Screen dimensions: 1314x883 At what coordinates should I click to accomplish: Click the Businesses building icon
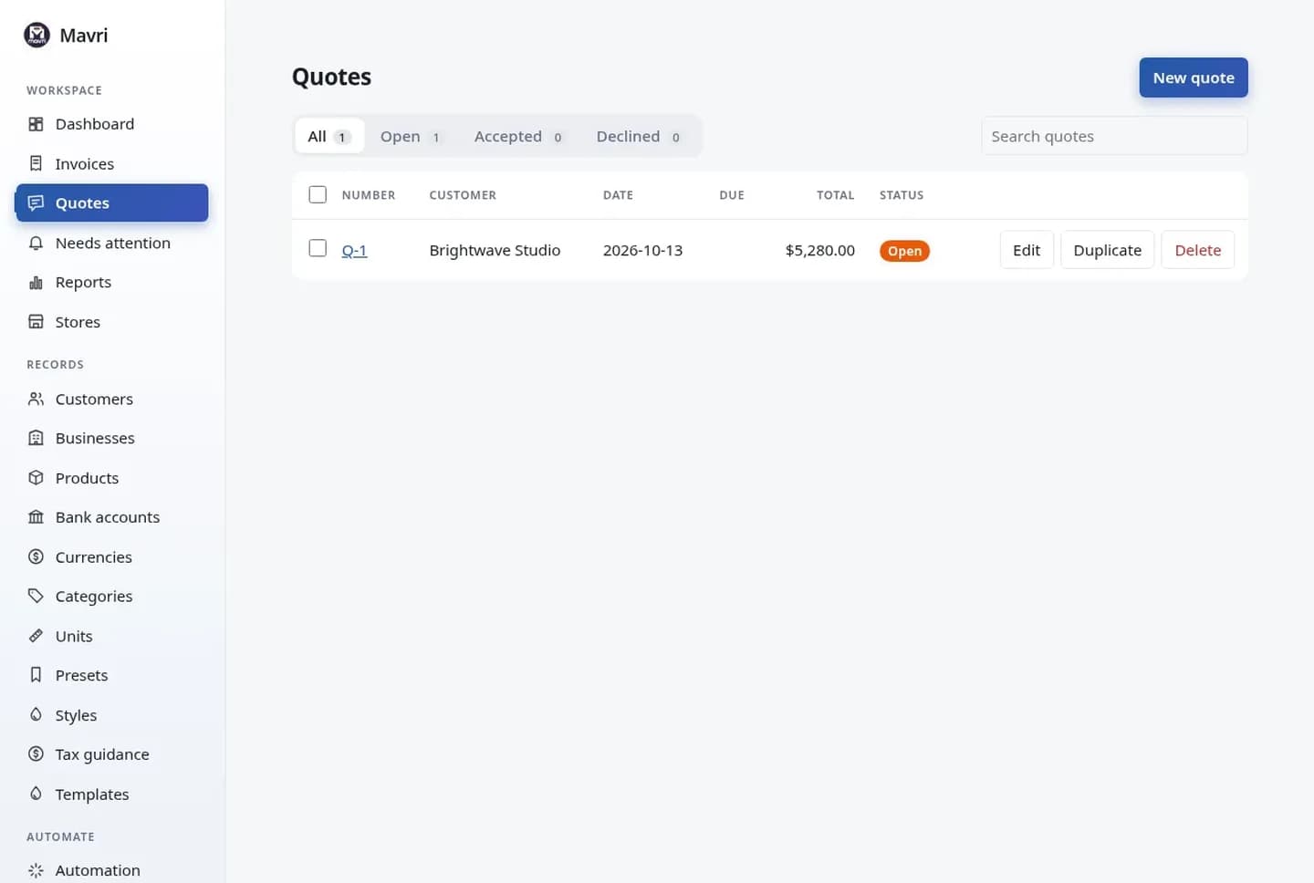point(36,438)
